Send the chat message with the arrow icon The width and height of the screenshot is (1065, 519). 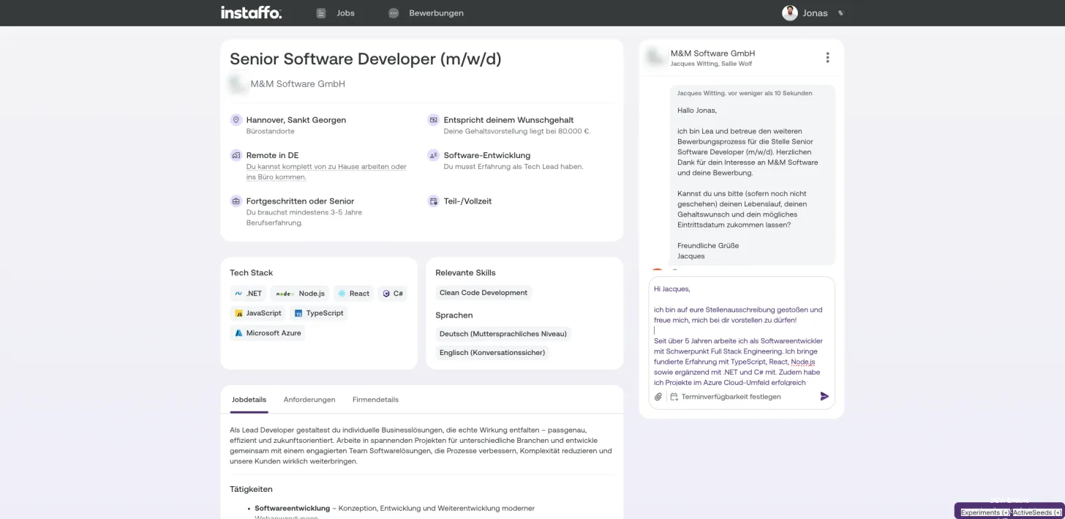(x=824, y=397)
